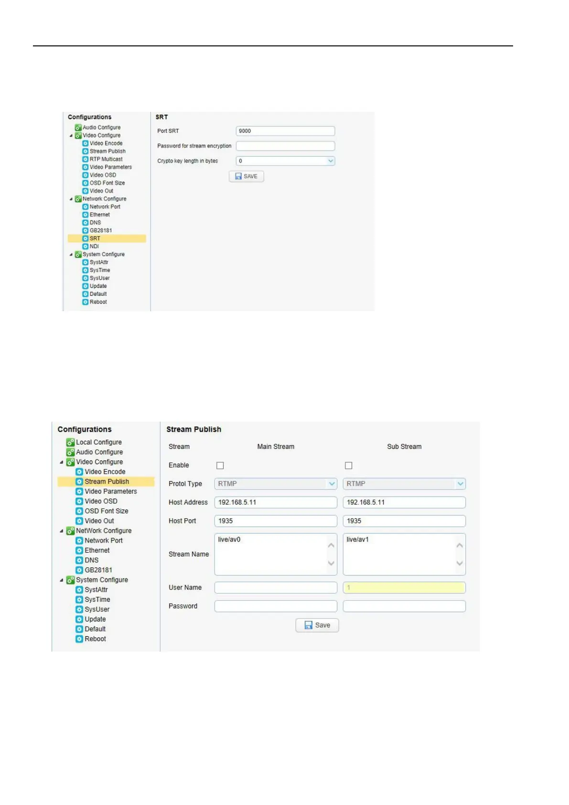Collapse System Configure in upper panel
569x805 pixels.
click(71, 255)
